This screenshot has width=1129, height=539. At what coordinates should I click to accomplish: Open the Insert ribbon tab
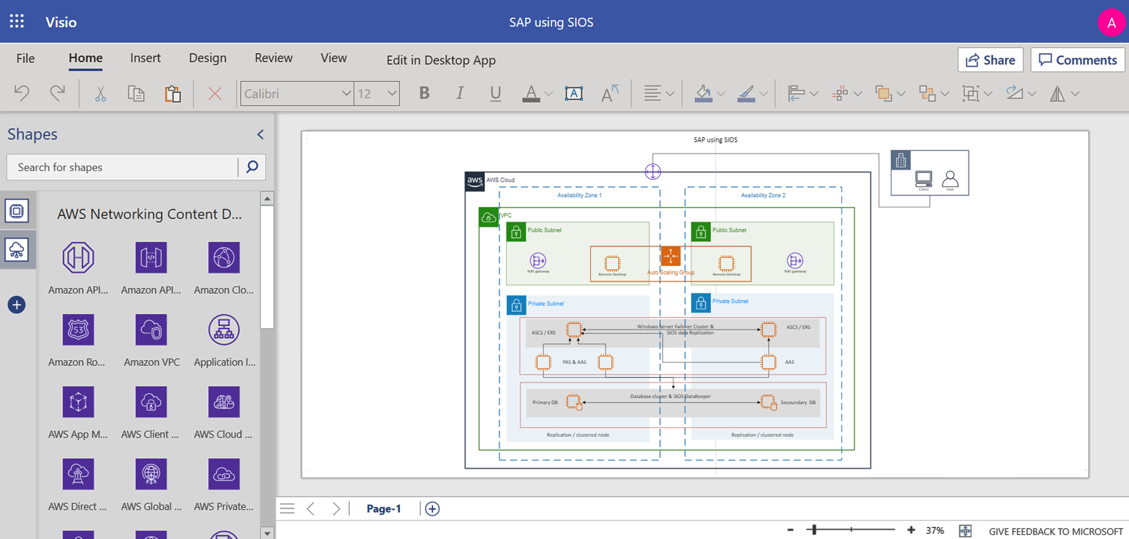(145, 58)
